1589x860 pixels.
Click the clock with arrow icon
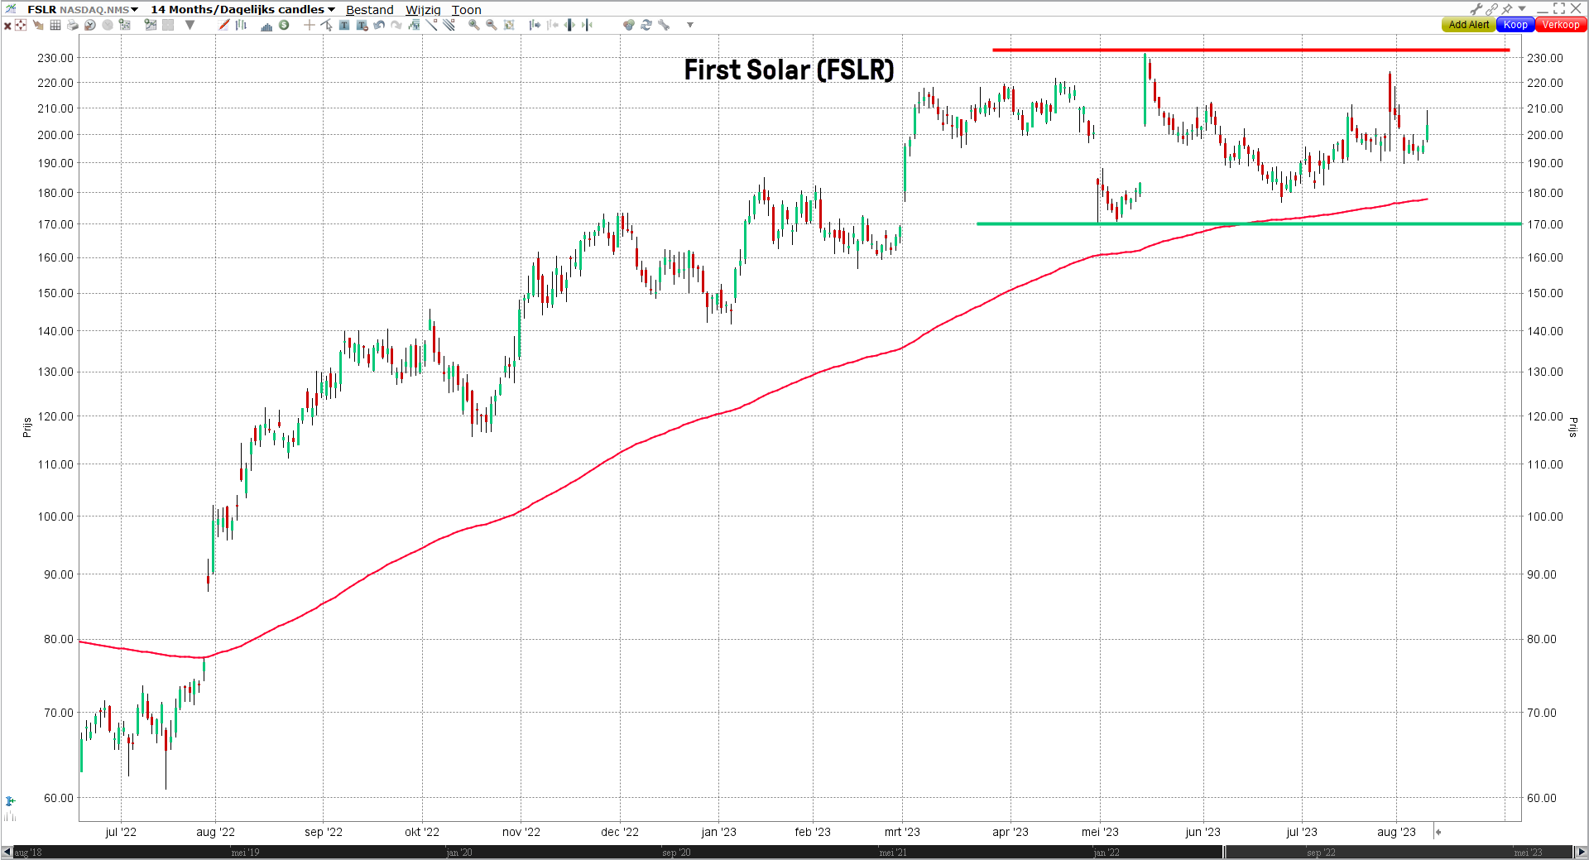pos(90,25)
